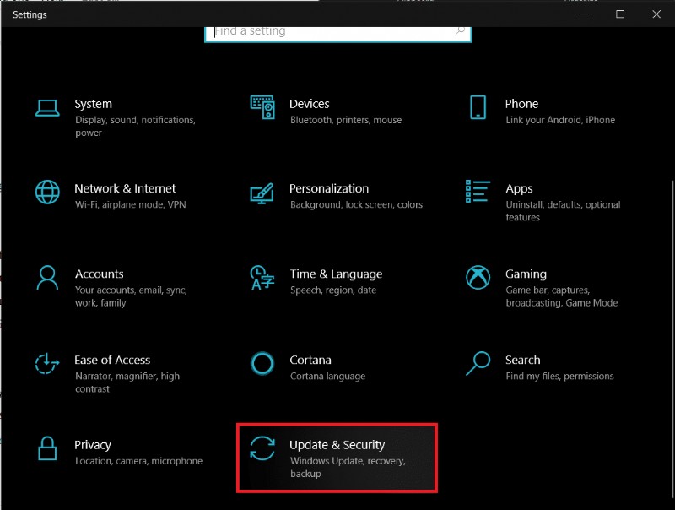
Task: Open Time & Language icon
Action: coord(262,278)
